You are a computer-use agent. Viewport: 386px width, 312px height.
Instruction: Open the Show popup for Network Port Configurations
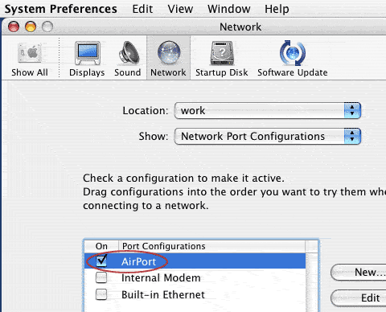point(268,137)
